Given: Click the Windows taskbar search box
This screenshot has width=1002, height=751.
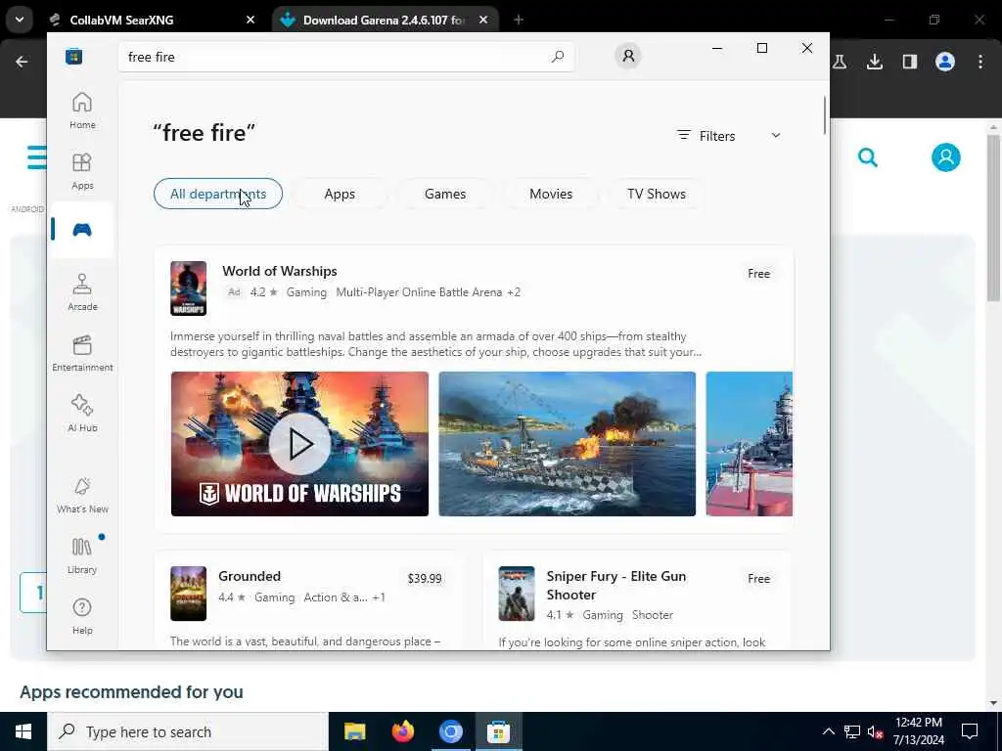Looking at the screenshot, I should tap(188, 731).
